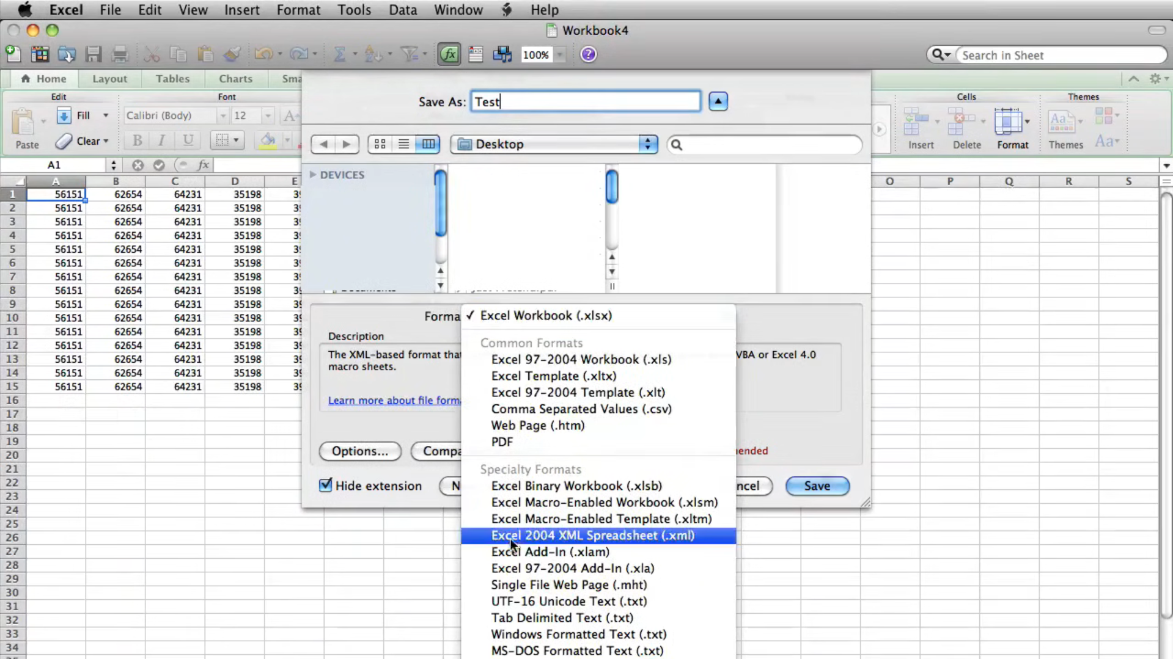Click the large Paste ribbon icon
Image resolution: width=1173 pixels, height=659 pixels.
[x=24, y=122]
